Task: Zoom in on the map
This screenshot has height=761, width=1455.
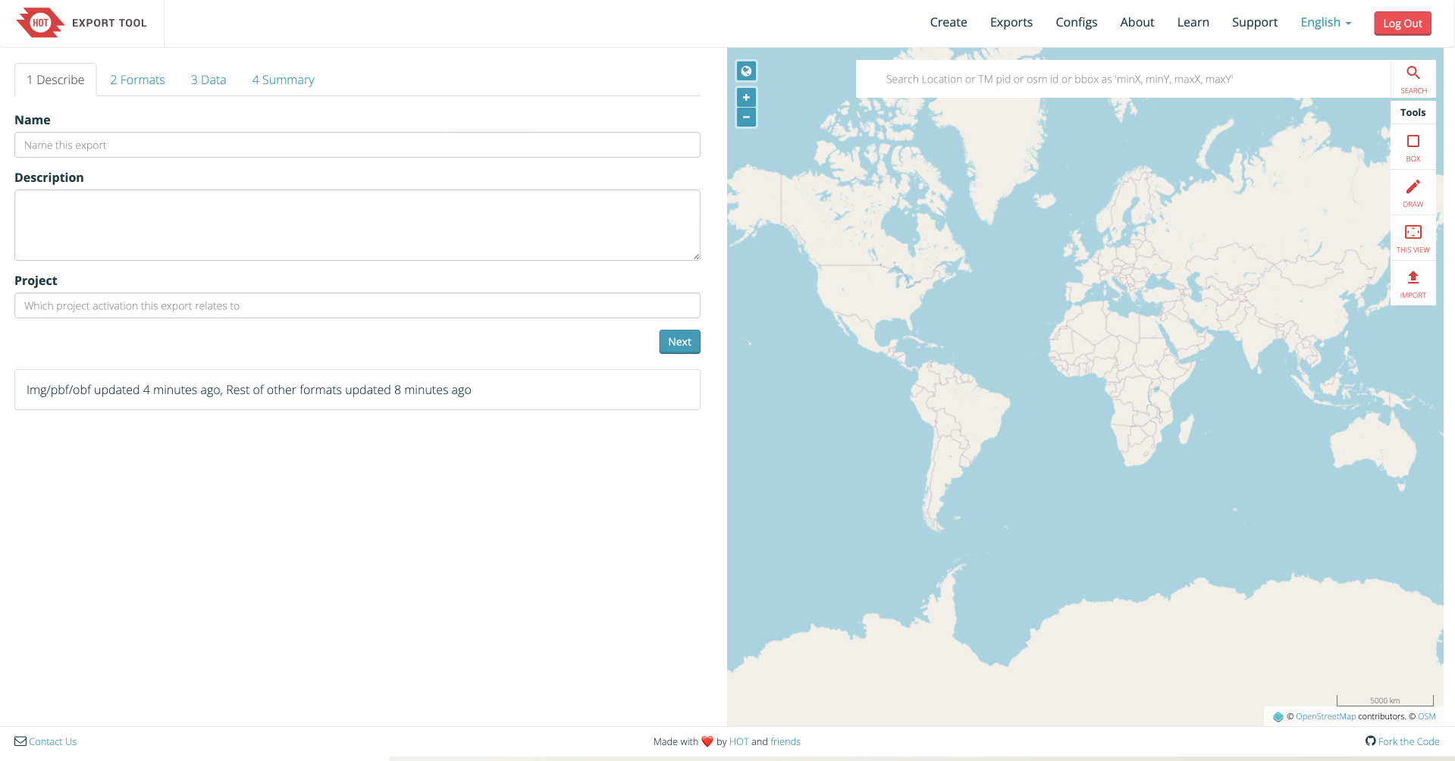Action: point(746,97)
